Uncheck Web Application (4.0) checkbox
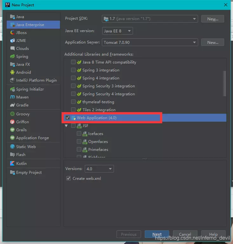Screen dimensions: 233x244 pyautogui.click(x=68, y=118)
